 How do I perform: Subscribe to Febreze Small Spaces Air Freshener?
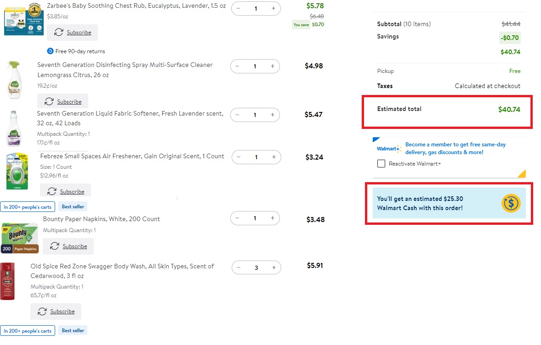click(x=66, y=191)
